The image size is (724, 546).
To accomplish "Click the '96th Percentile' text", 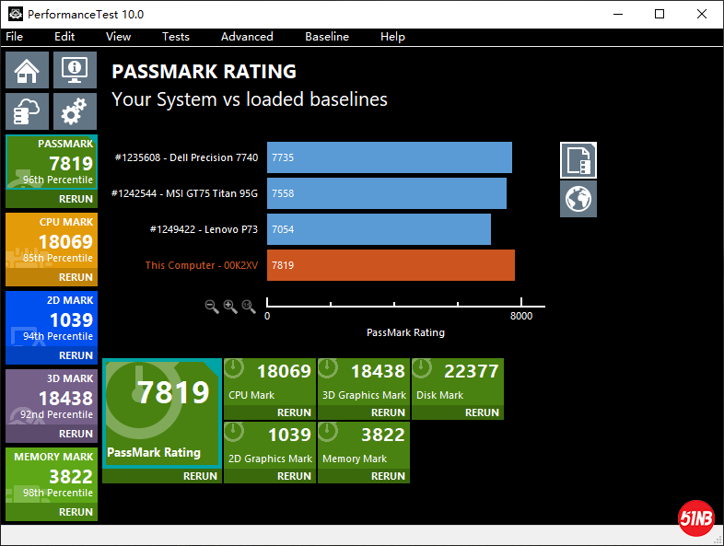I will [x=58, y=180].
